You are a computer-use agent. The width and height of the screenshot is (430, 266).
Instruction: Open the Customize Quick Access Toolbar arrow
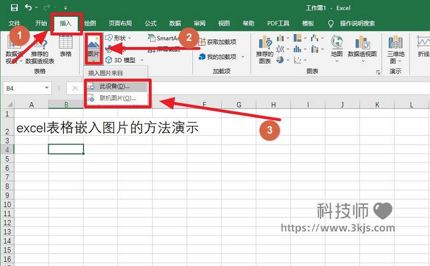pos(65,8)
